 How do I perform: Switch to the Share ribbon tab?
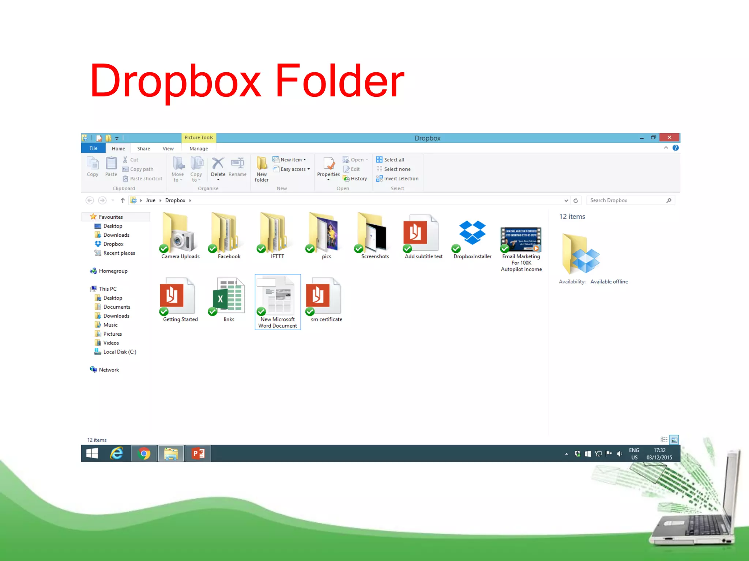tap(143, 149)
